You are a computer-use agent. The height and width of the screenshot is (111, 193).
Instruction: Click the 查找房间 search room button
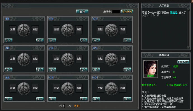coord(127,11)
